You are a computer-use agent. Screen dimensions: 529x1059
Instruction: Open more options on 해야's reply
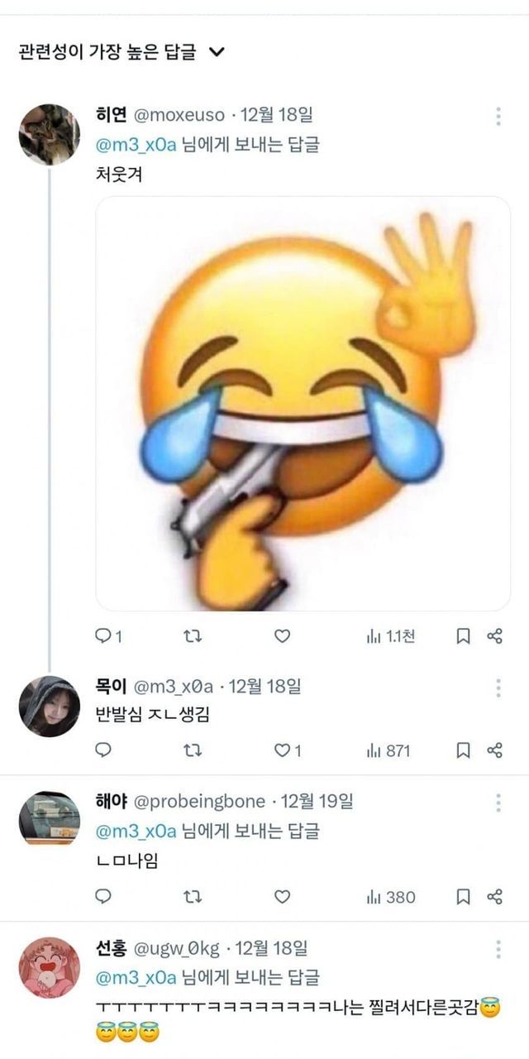498,803
